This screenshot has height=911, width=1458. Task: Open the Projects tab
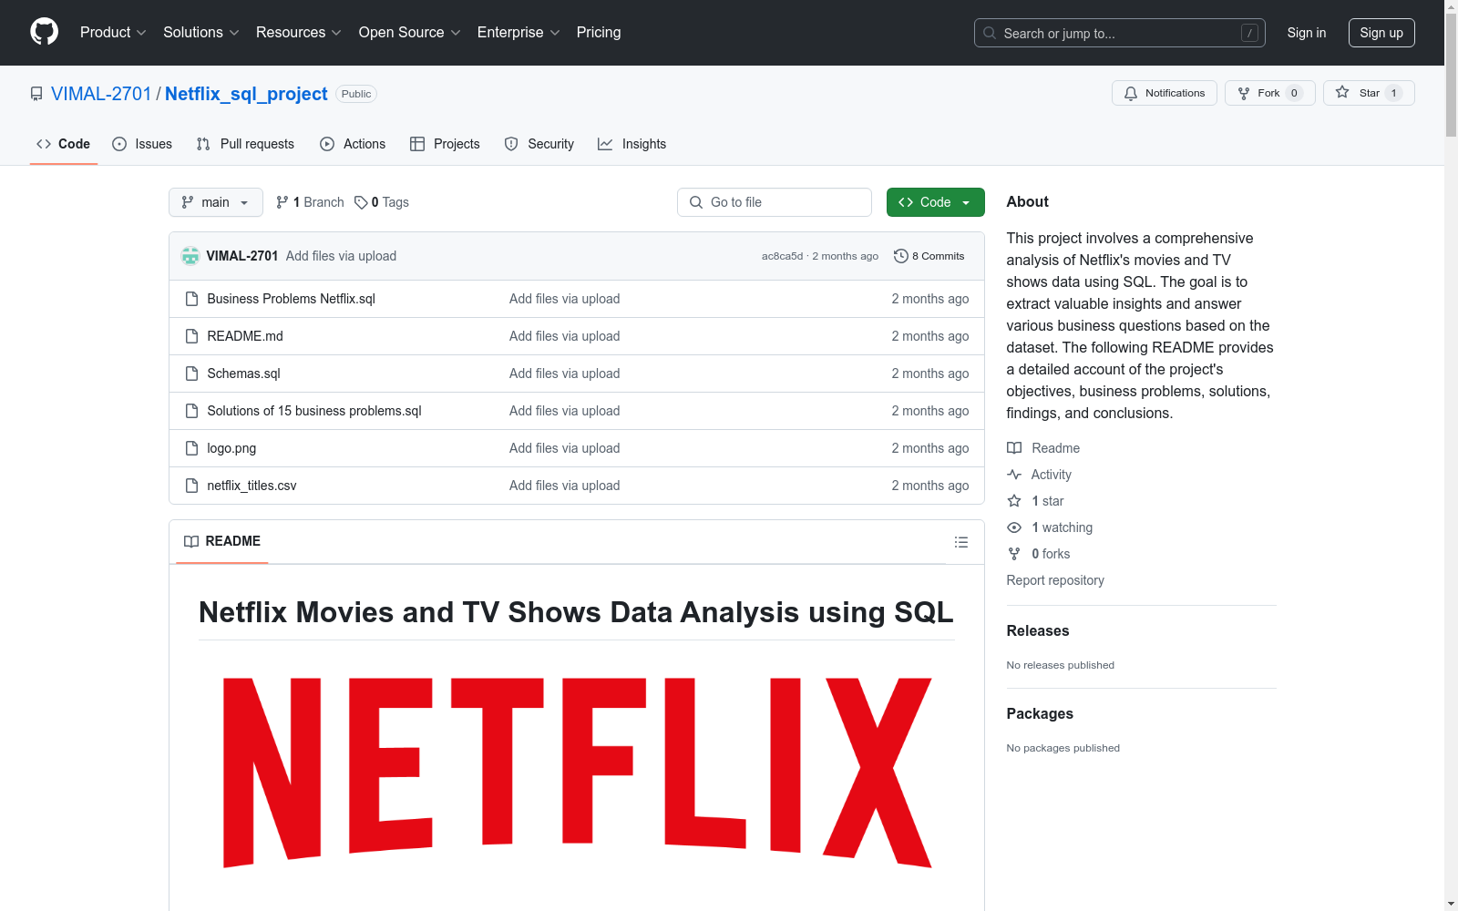pyautogui.click(x=445, y=144)
